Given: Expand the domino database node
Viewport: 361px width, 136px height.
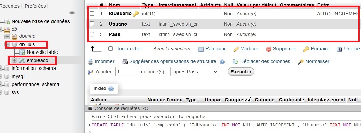Looking at the screenshot, I should point(7,36).
